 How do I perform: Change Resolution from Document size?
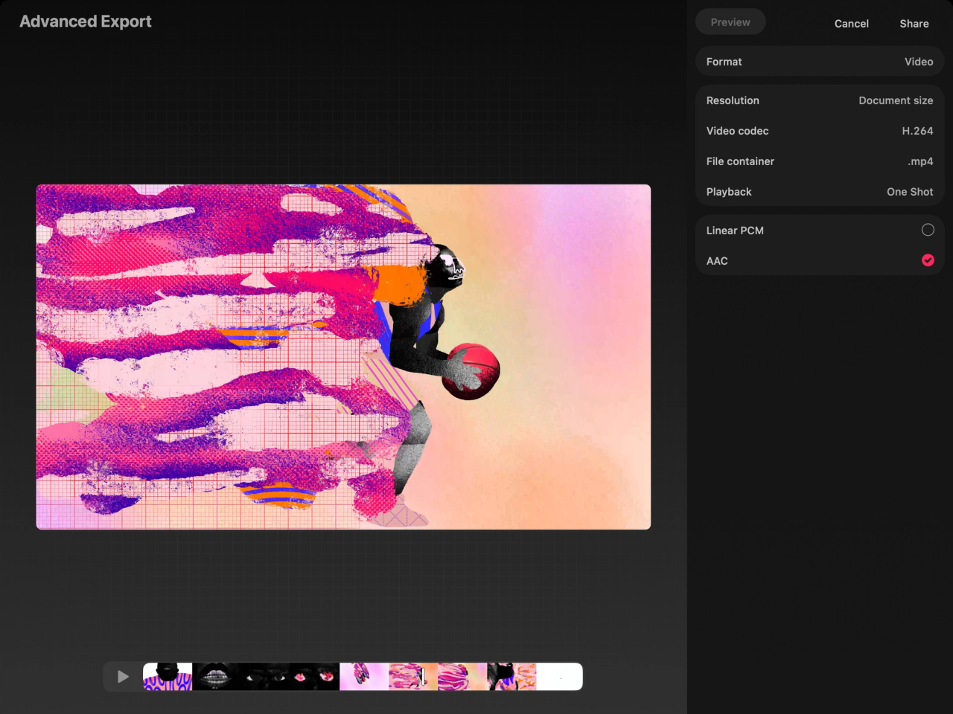[x=819, y=100]
